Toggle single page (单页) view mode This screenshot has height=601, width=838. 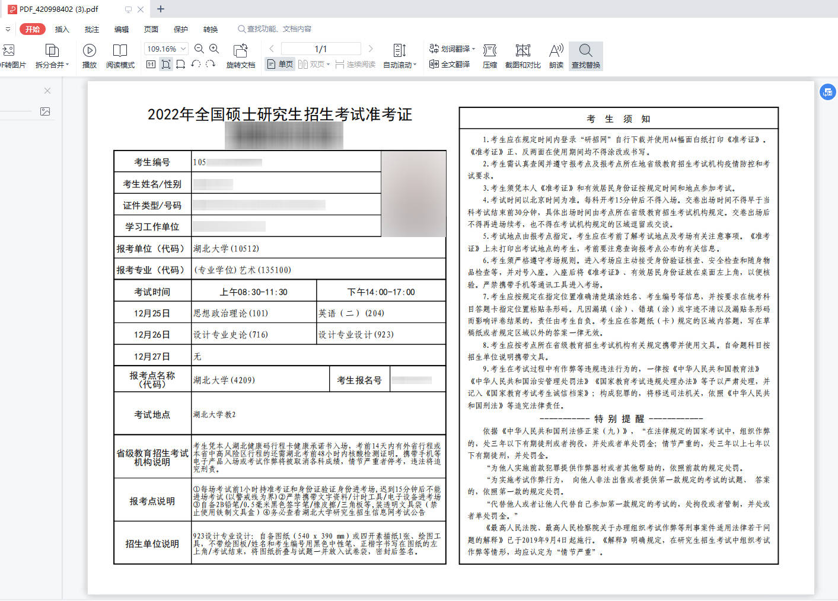coord(280,64)
